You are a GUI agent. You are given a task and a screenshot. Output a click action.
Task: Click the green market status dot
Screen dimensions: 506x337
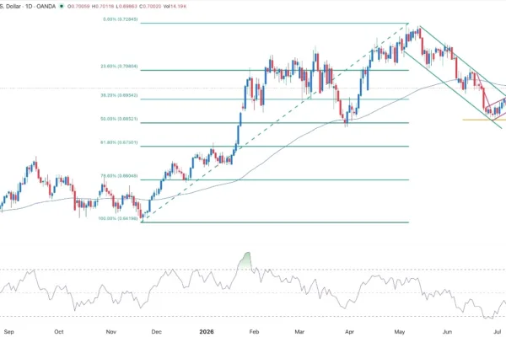pyautogui.click(x=62, y=6)
